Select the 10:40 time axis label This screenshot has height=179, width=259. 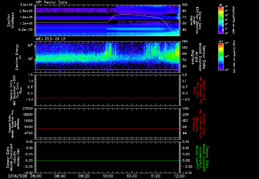(x=132, y=175)
